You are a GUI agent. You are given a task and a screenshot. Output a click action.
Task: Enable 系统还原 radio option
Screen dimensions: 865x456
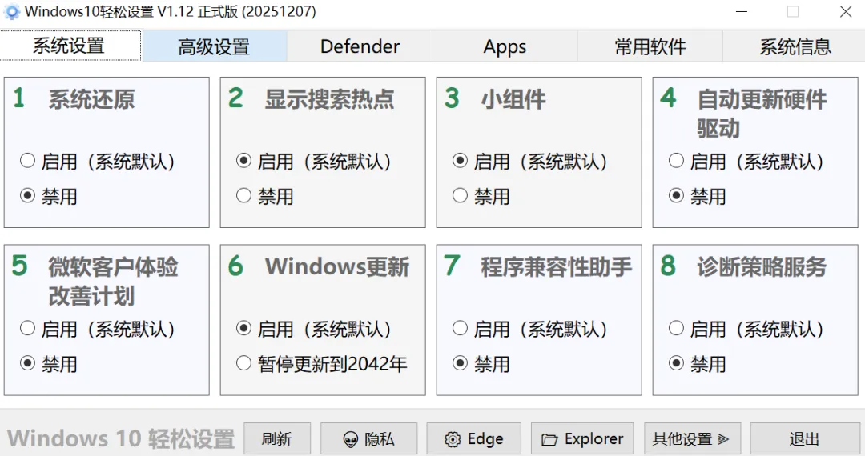pos(28,162)
